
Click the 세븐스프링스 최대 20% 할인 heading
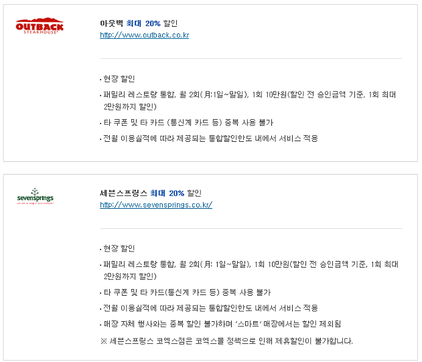pos(151,193)
